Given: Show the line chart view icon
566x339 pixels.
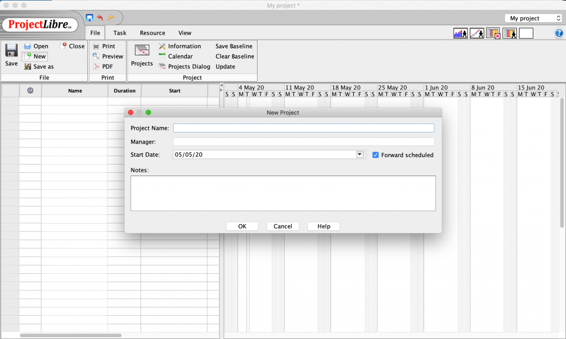Looking at the screenshot, I should tap(476, 34).
